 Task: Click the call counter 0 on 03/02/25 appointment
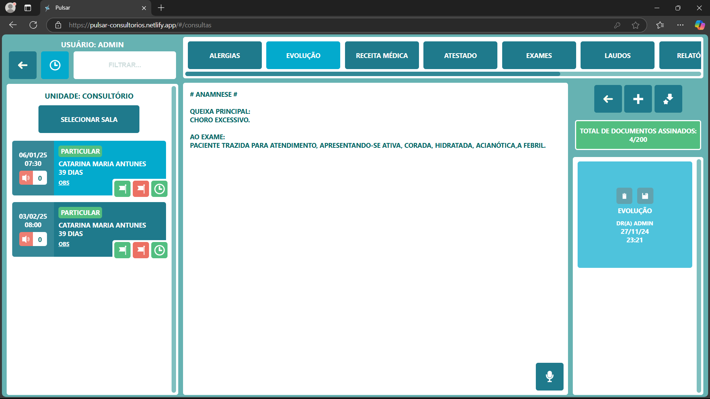pos(40,239)
